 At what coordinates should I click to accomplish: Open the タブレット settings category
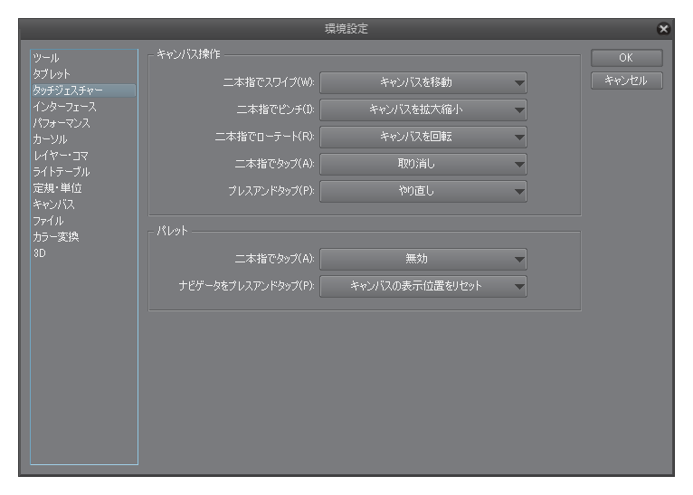(52, 74)
